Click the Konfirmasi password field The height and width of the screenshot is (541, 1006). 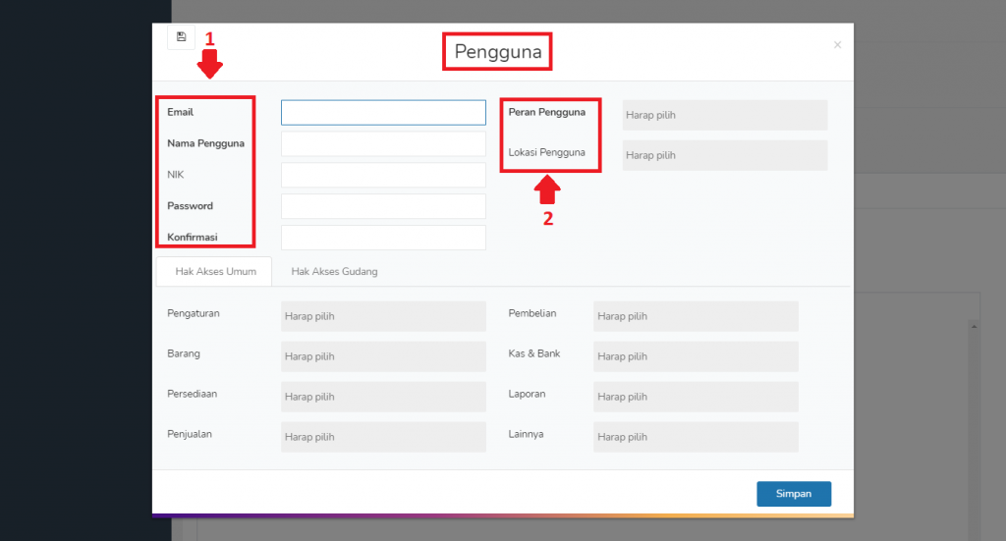click(383, 238)
